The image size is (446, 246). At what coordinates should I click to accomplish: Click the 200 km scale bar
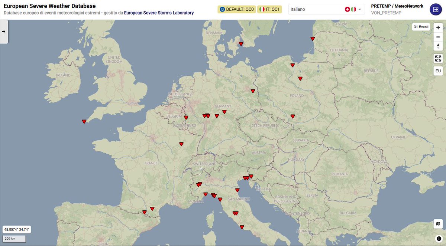[14, 239]
